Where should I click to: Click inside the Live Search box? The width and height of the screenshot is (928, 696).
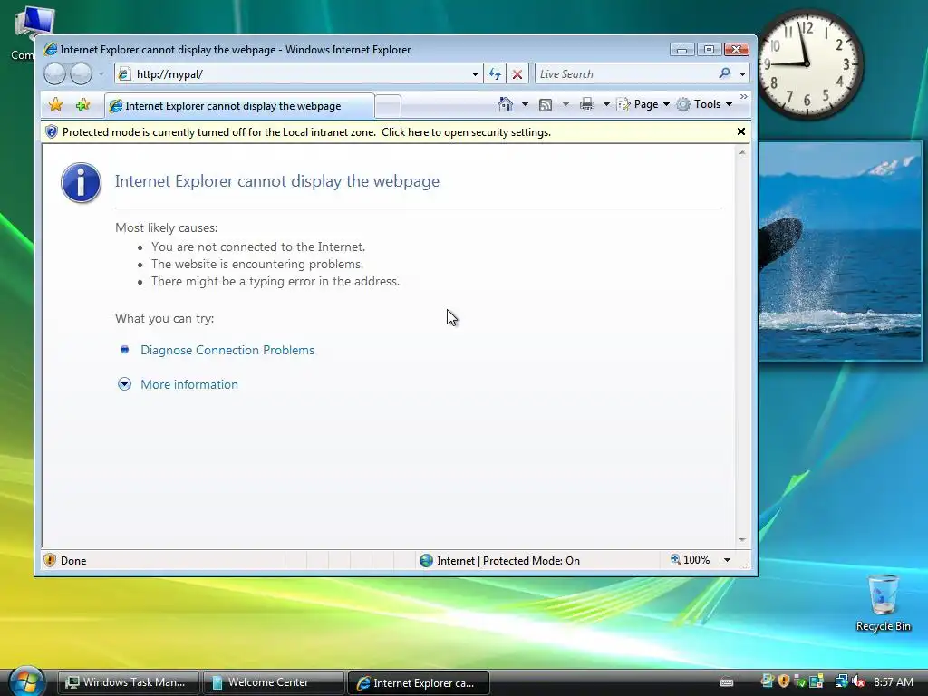pos(625,74)
